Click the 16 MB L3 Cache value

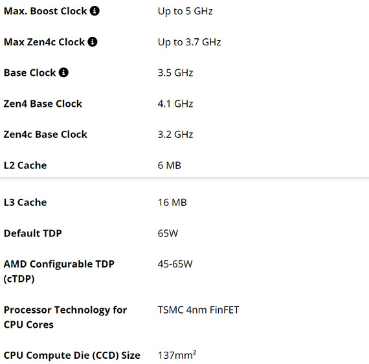(172, 203)
